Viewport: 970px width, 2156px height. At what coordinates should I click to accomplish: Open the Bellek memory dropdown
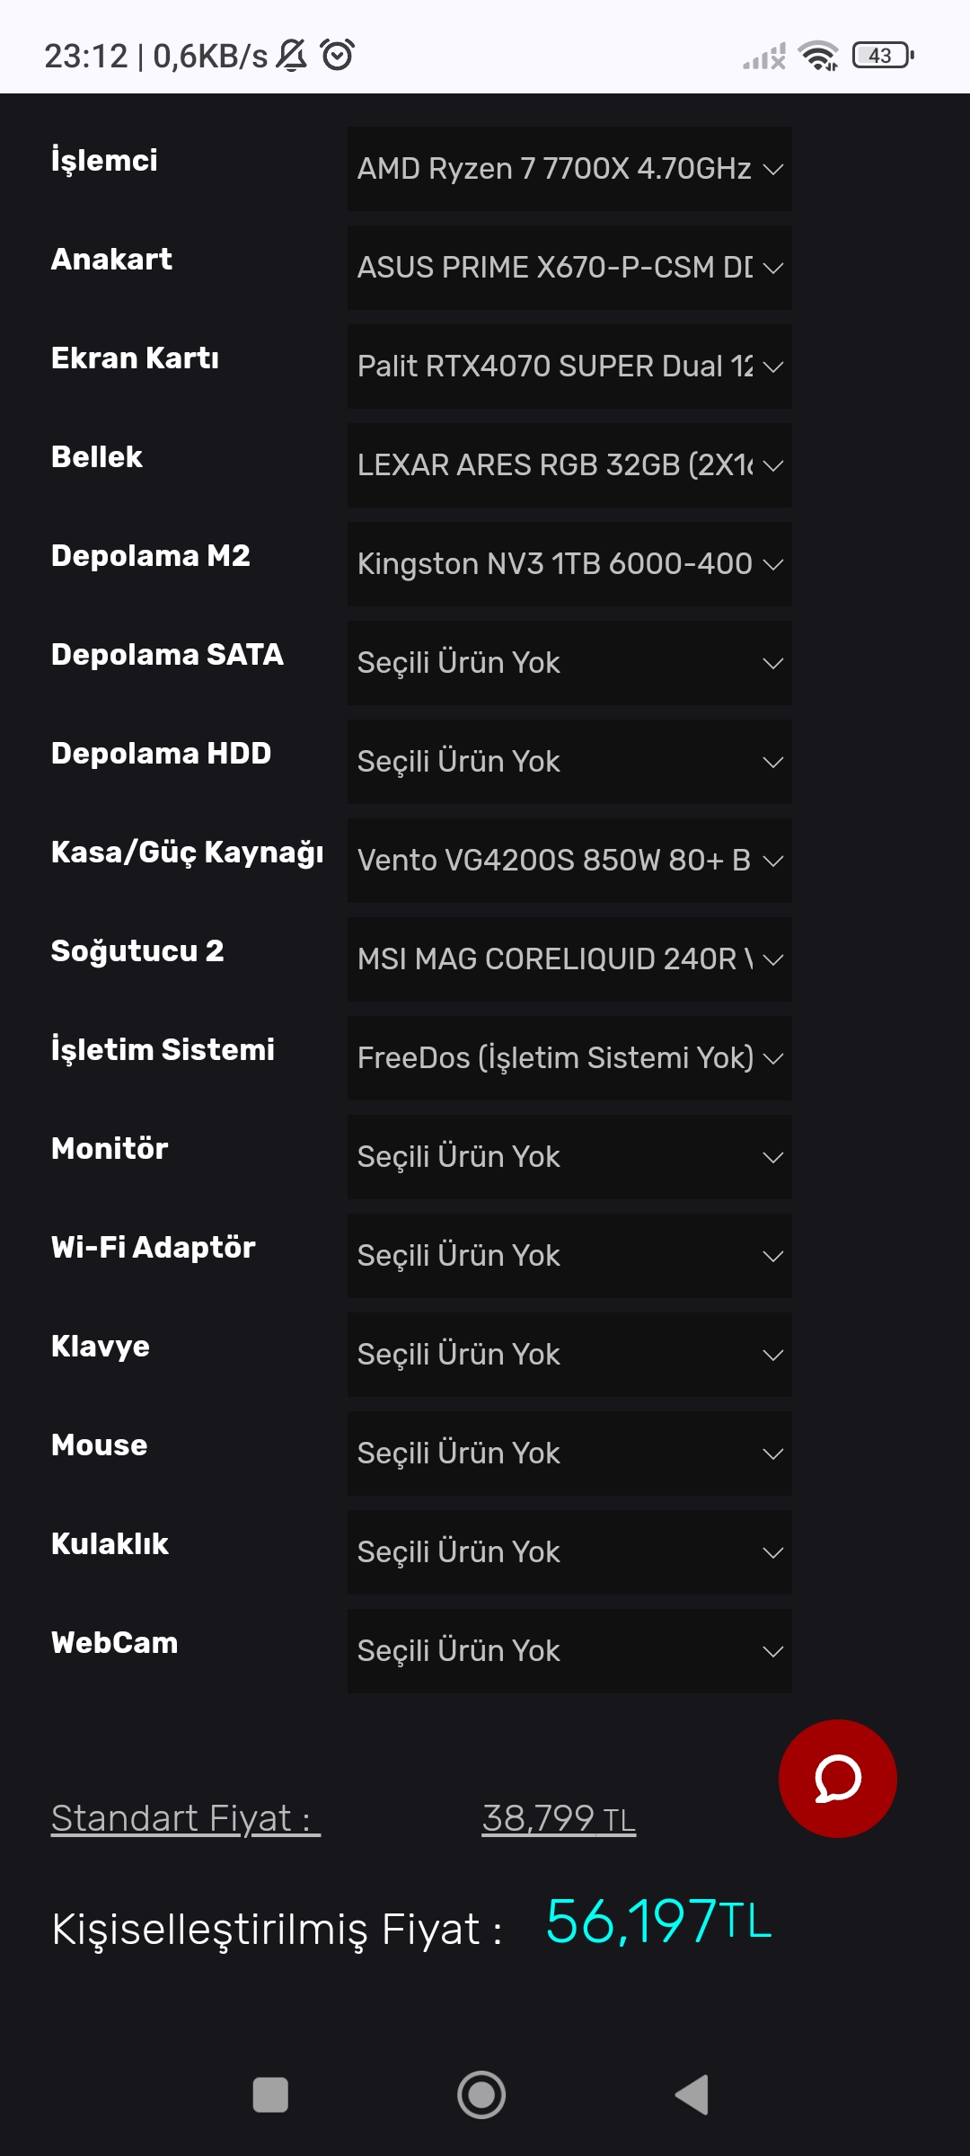569,465
